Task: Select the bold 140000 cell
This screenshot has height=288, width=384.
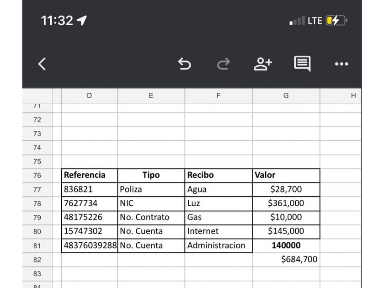Action: click(286, 245)
